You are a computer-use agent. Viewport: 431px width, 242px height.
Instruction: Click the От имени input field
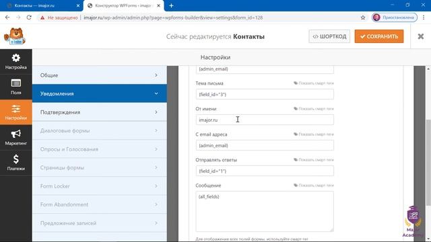click(265, 120)
